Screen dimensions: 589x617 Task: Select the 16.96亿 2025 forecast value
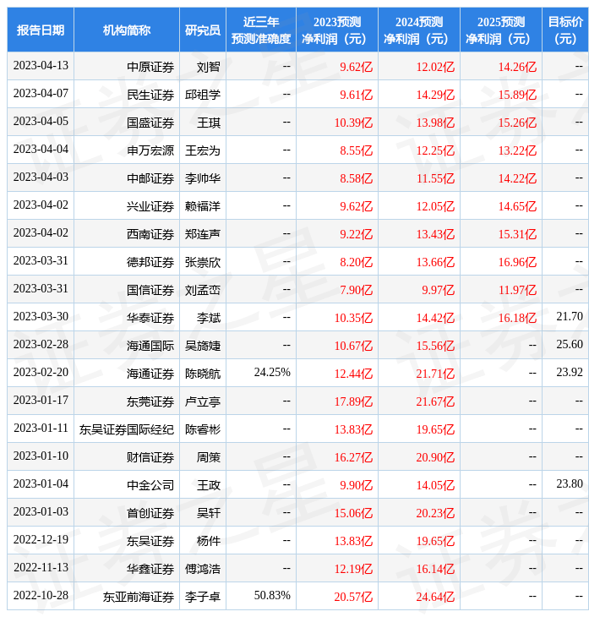[x=517, y=262]
